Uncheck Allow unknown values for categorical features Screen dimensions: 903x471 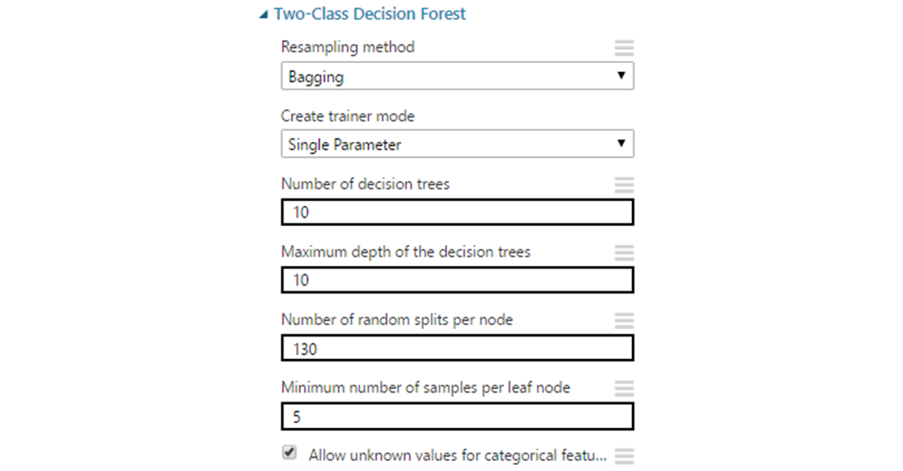(x=290, y=453)
